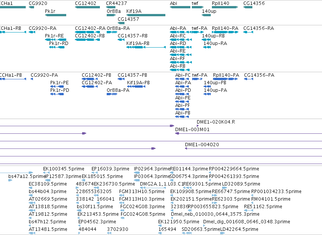Select protein twf-PA
The width and height of the screenshot is (322, 235).
pyautogui.click(x=198, y=79)
